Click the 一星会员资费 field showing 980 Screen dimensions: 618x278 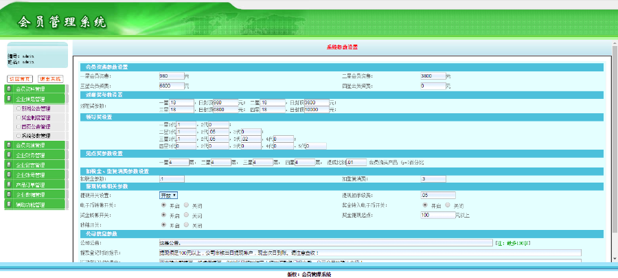click(x=172, y=76)
